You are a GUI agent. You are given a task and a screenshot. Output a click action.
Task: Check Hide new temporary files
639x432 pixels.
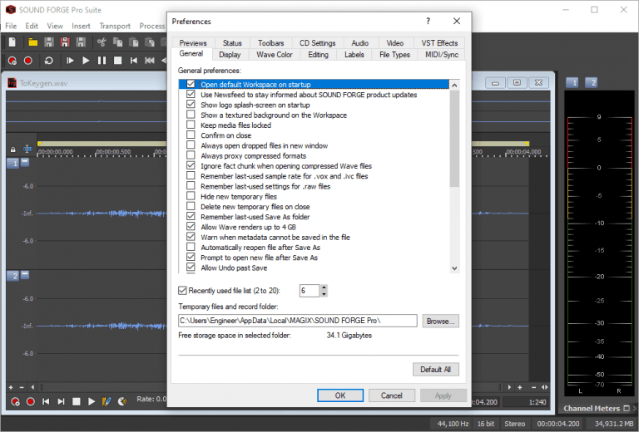coord(191,196)
